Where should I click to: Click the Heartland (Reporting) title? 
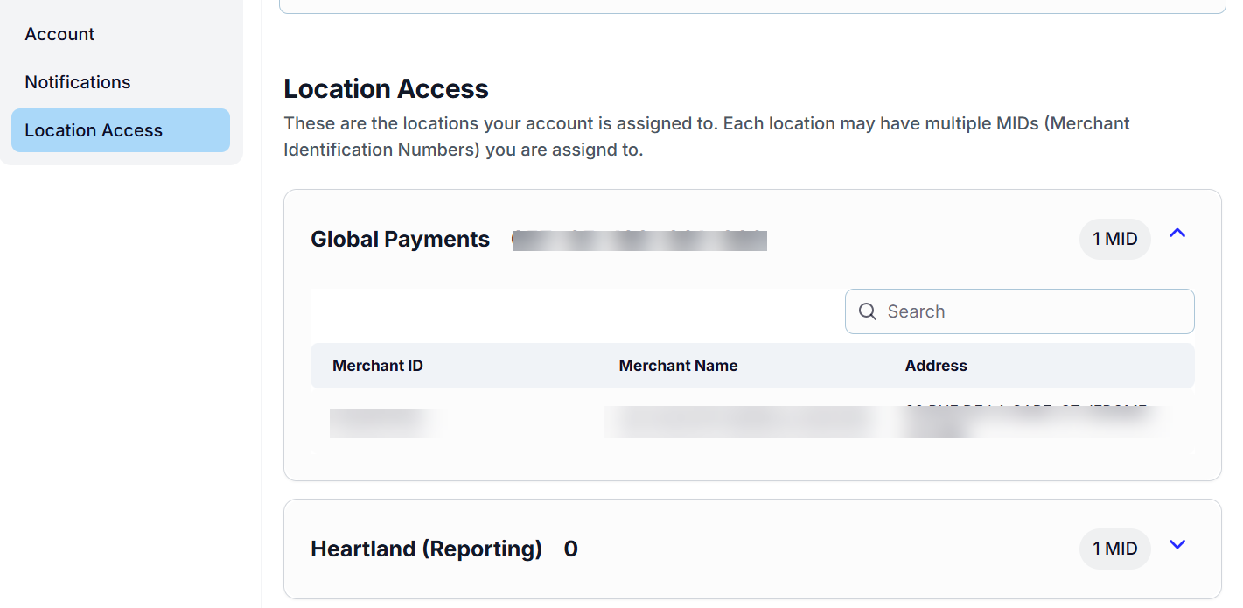tap(426, 549)
